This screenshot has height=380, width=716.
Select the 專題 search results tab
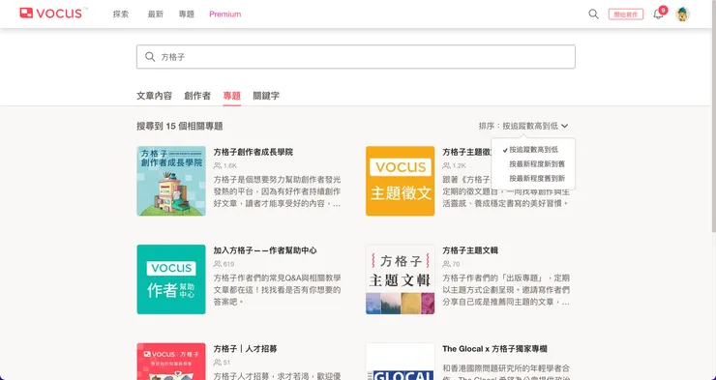click(232, 96)
